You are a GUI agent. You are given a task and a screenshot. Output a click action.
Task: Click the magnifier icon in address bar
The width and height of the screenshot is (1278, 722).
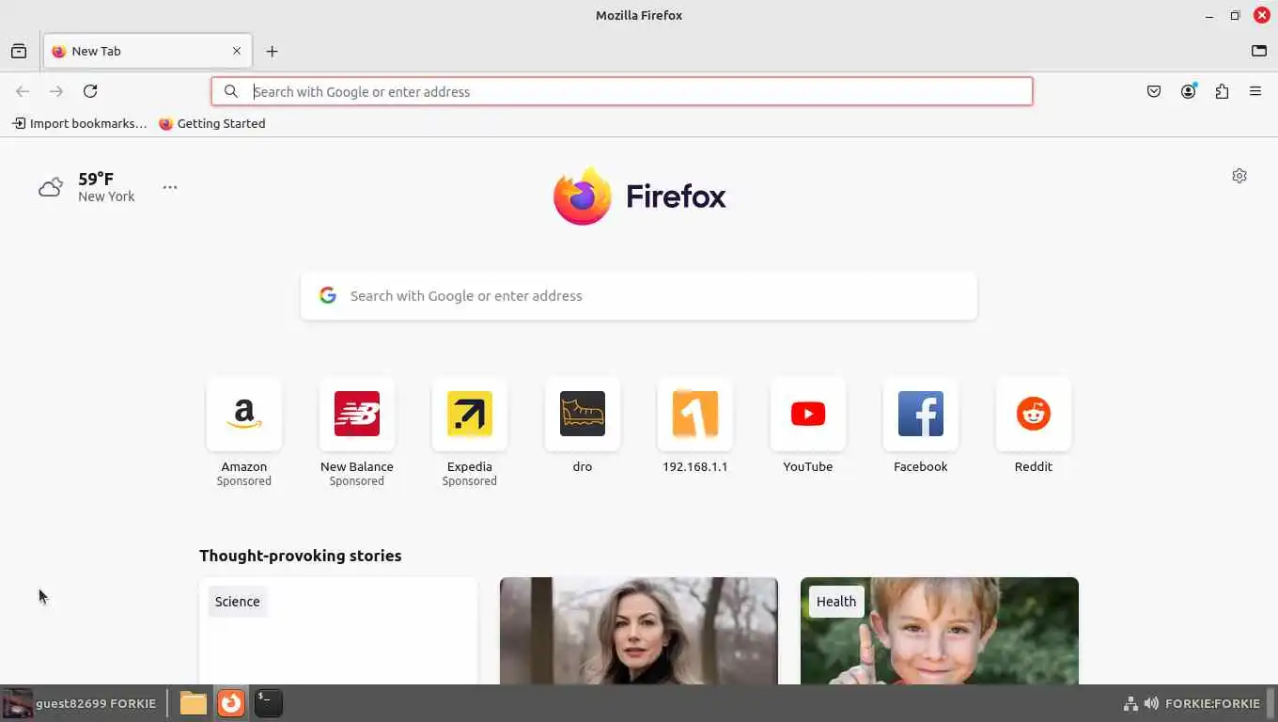click(231, 91)
